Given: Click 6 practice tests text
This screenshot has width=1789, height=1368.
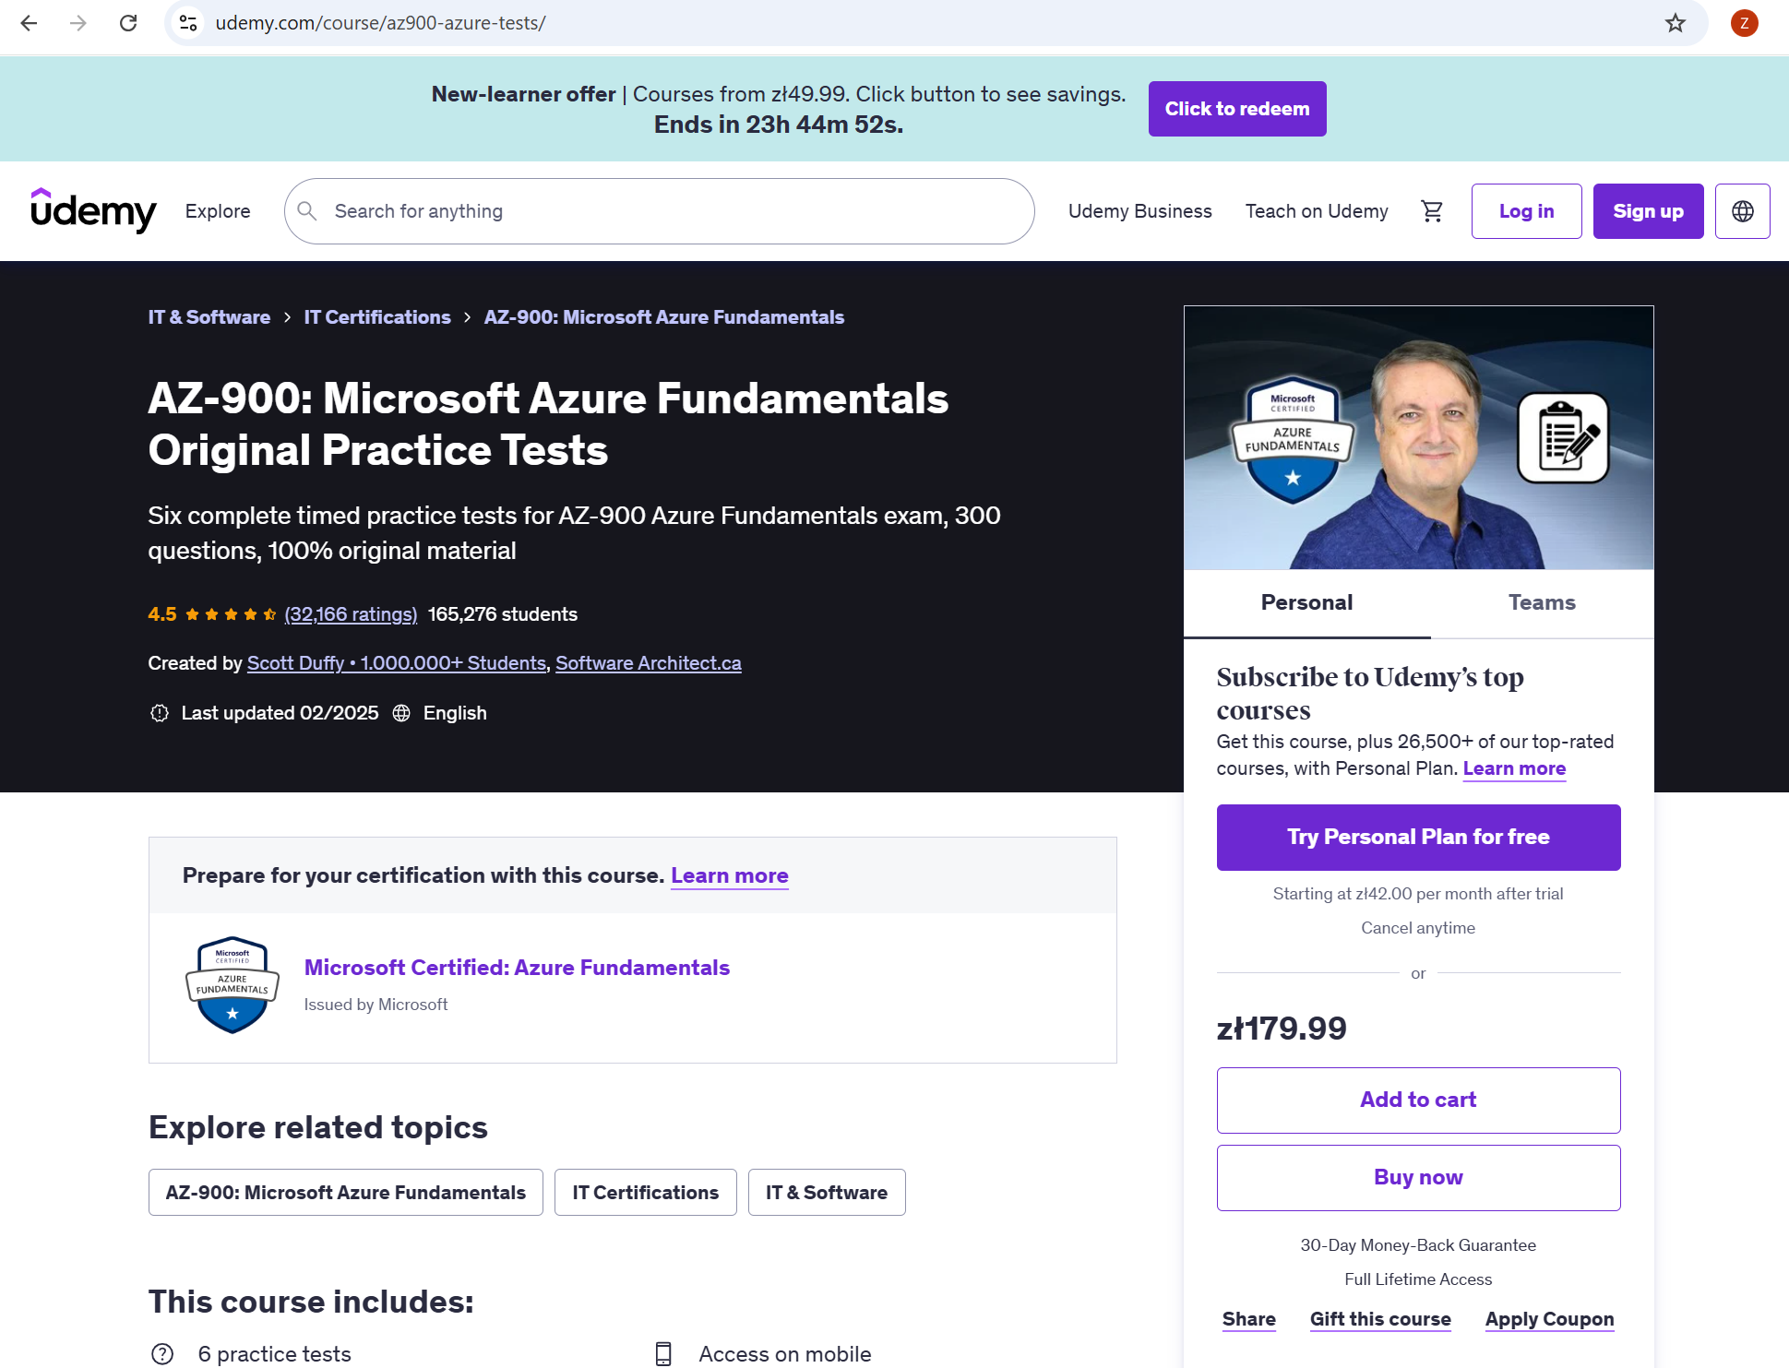Looking at the screenshot, I should coord(274,1354).
